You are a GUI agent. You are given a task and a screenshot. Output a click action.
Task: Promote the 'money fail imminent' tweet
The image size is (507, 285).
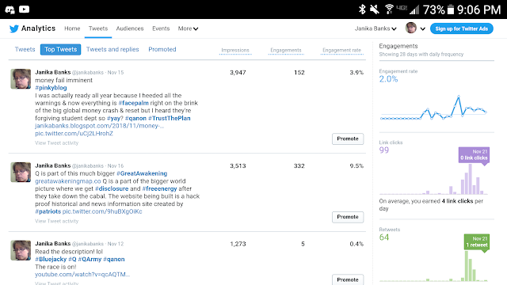(x=348, y=139)
